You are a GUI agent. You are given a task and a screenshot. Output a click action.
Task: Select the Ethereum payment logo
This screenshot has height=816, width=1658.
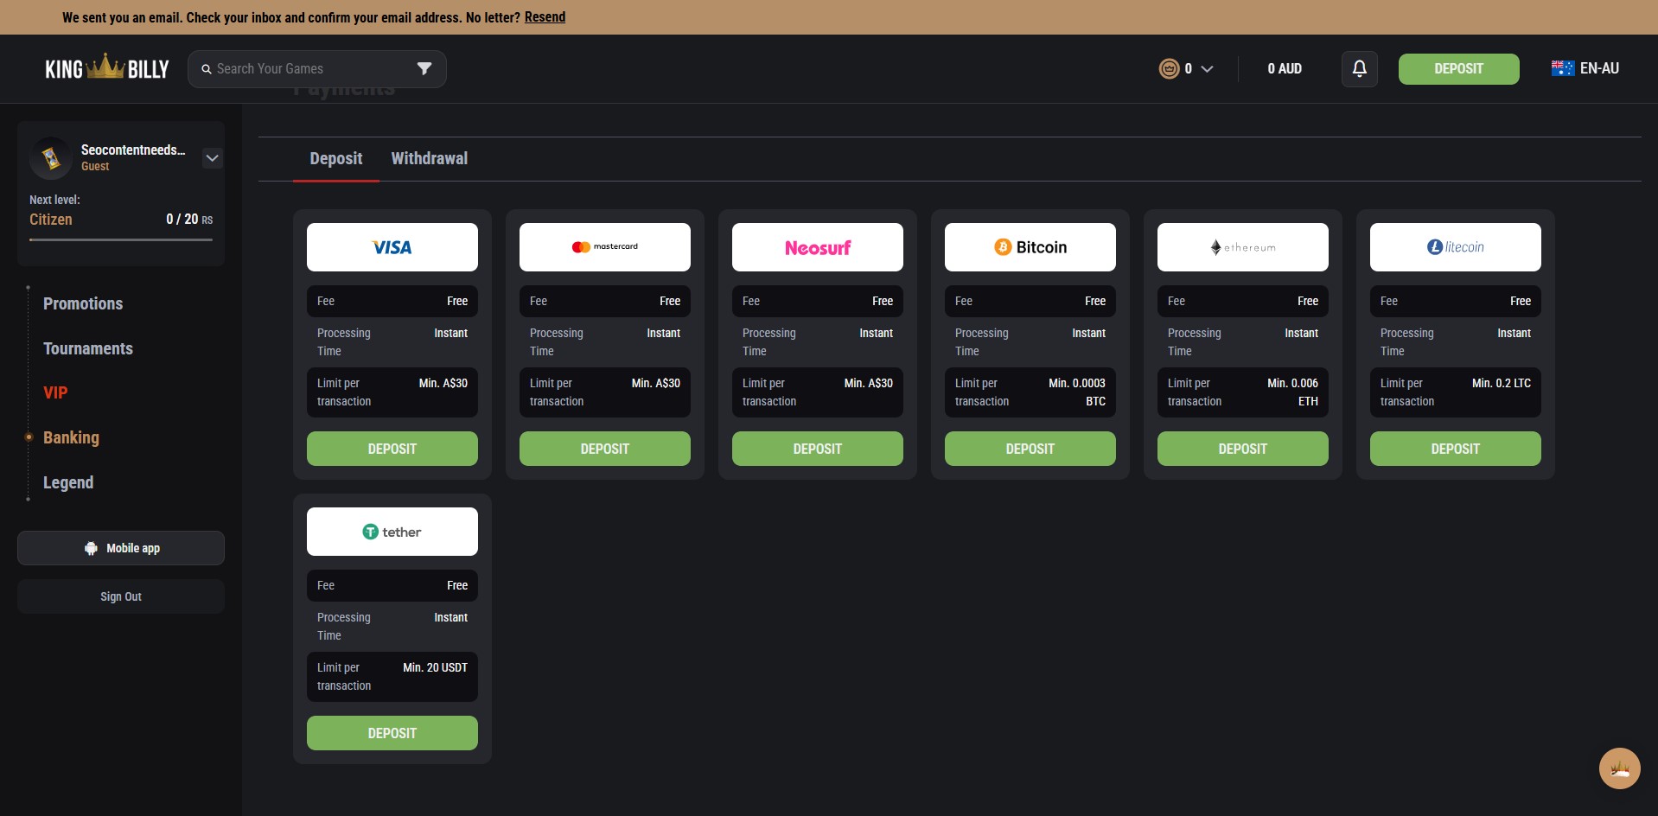(1243, 247)
